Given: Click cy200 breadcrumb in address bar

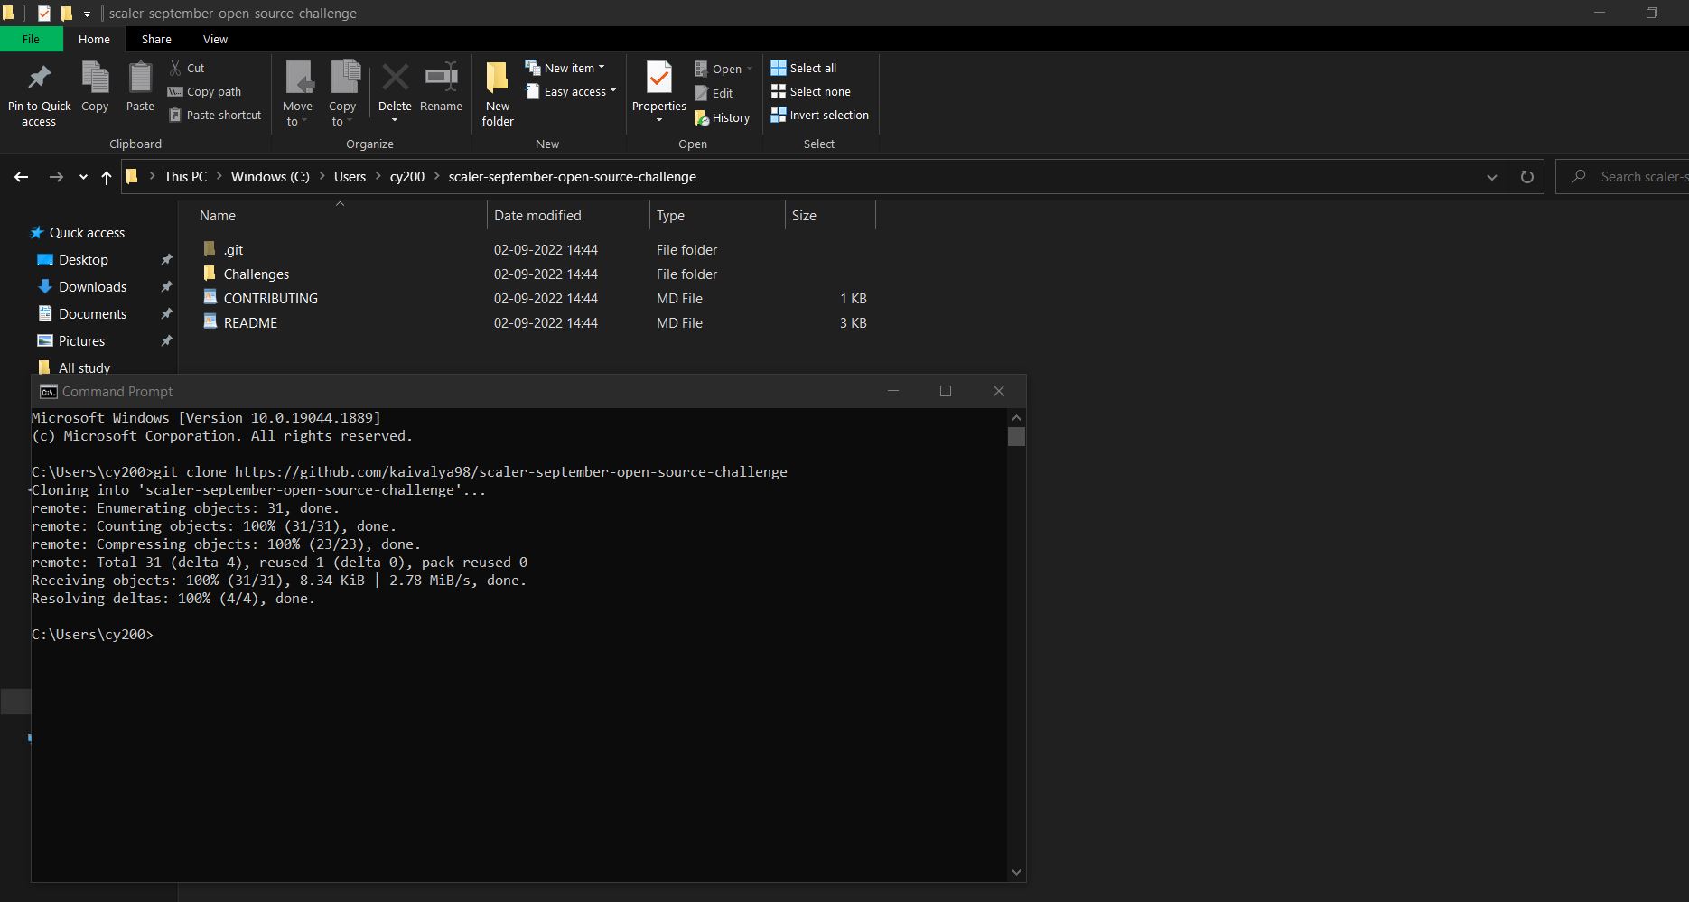Looking at the screenshot, I should click(407, 177).
